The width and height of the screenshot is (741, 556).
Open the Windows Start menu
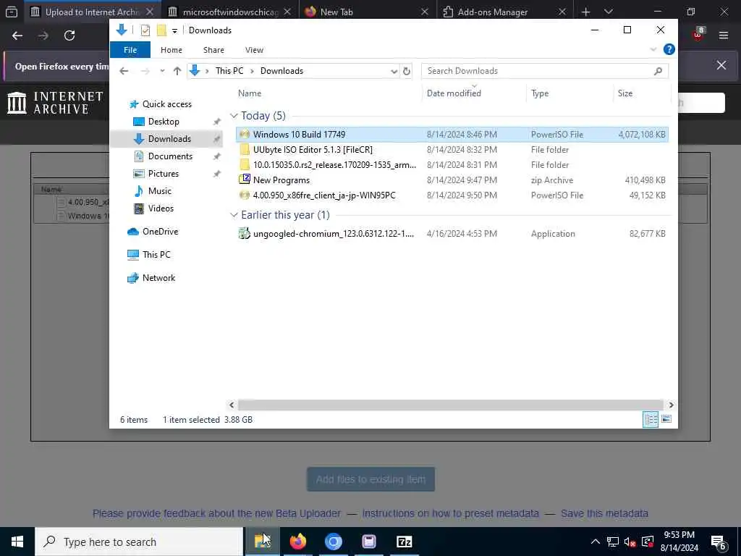(x=17, y=542)
